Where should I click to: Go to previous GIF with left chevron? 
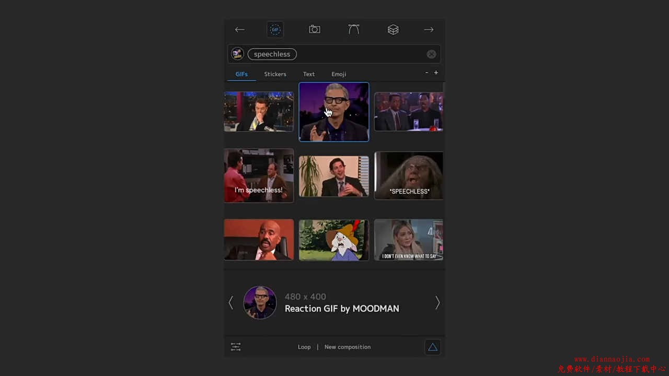tap(230, 303)
